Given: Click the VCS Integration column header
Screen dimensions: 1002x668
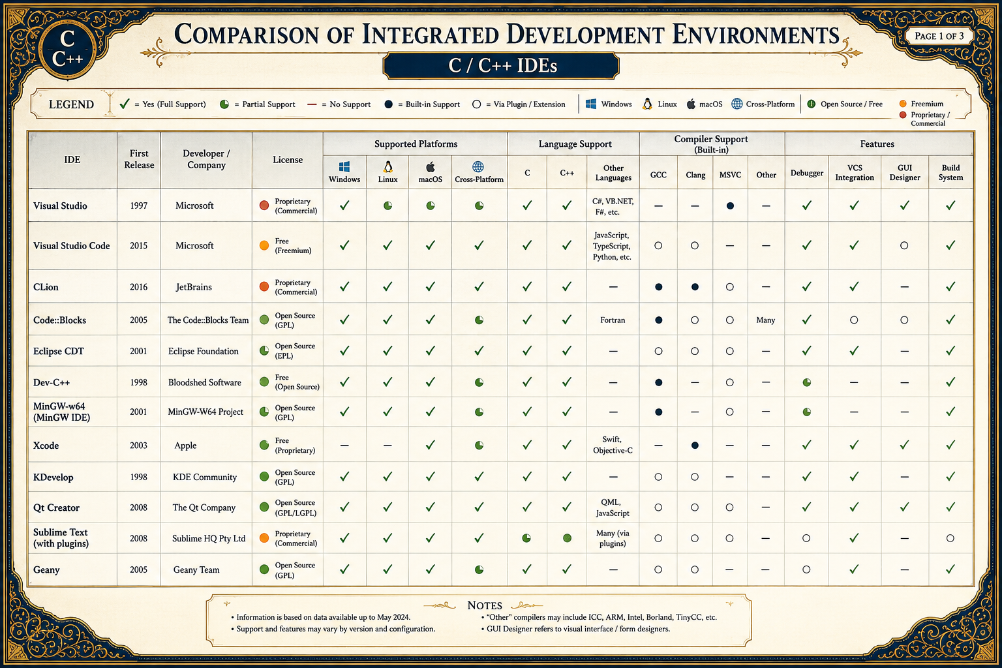Looking at the screenshot, I should click(855, 173).
